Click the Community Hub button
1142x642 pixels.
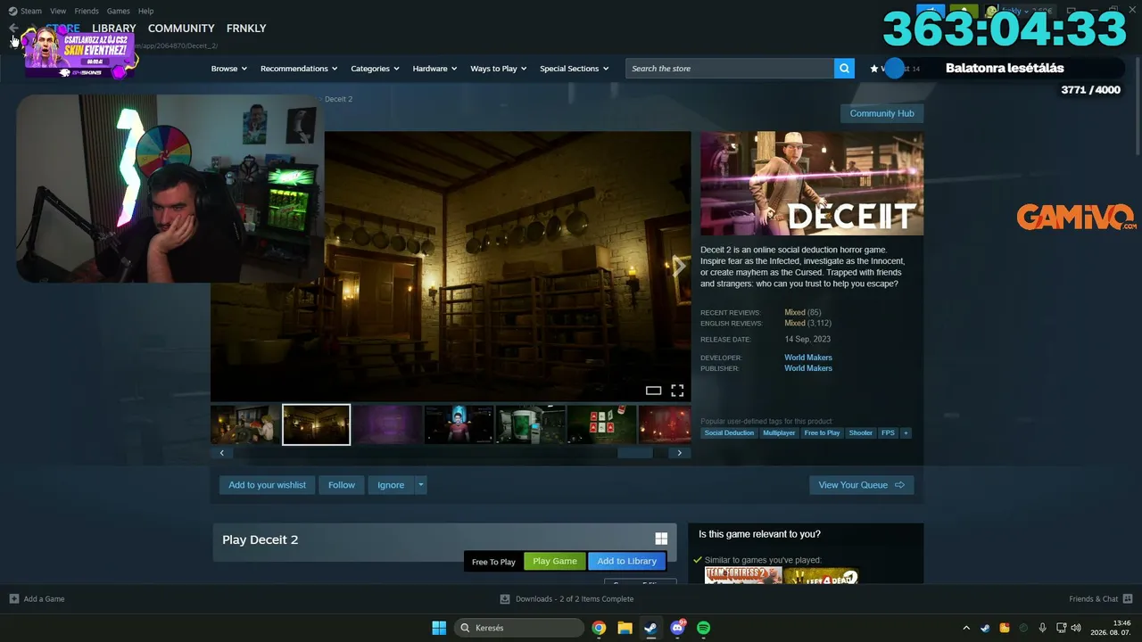click(881, 113)
